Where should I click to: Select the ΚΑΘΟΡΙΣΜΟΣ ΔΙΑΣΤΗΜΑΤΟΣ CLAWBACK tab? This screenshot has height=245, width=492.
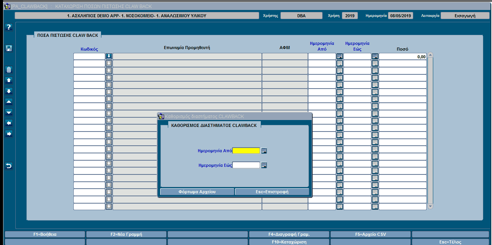(214, 125)
